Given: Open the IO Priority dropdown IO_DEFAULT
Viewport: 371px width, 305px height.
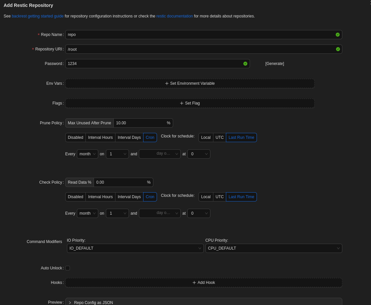Looking at the screenshot, I should 135,248.
